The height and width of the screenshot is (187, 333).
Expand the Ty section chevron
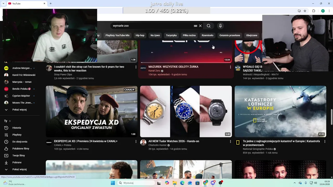(x=10, y=121)
